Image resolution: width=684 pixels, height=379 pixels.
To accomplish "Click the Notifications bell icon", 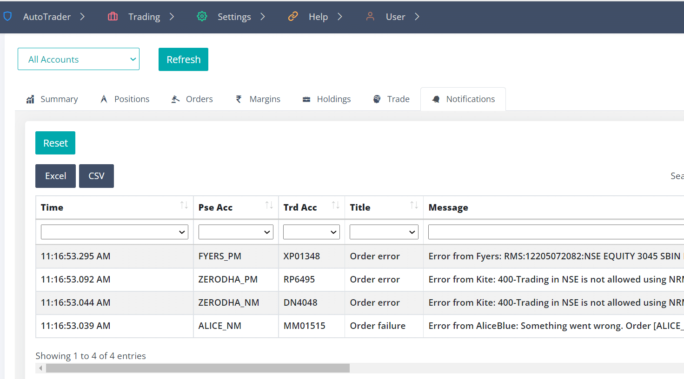I will click(x=436, y=99).
